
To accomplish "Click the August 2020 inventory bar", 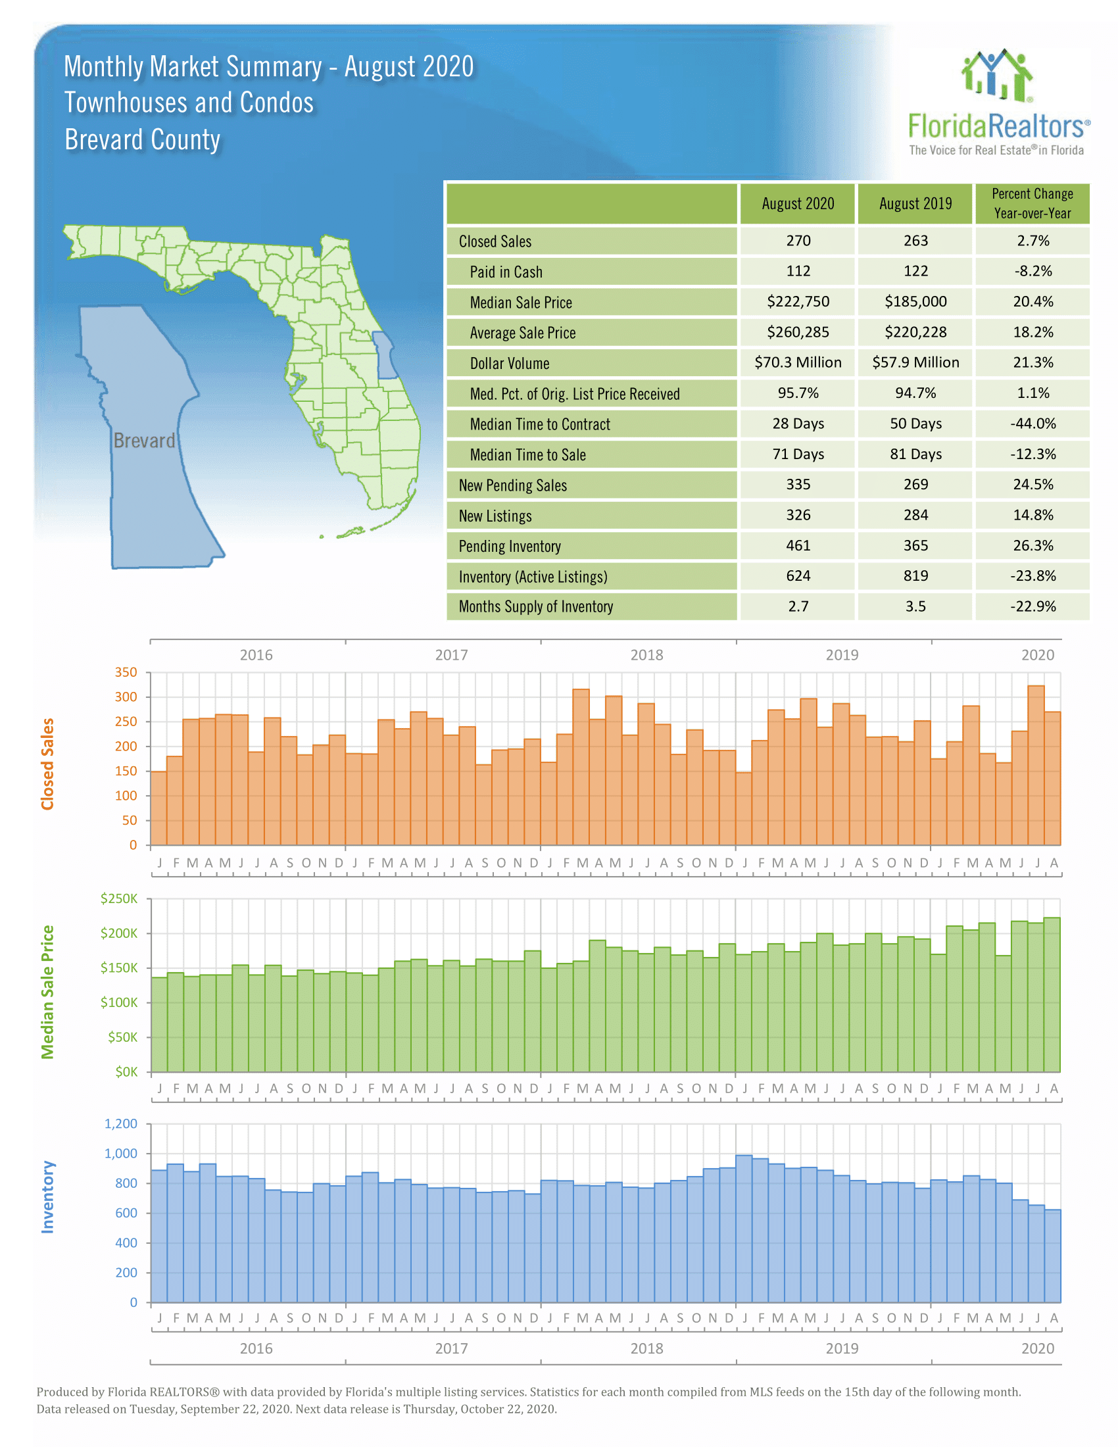I will (x=1052, y=1256).
